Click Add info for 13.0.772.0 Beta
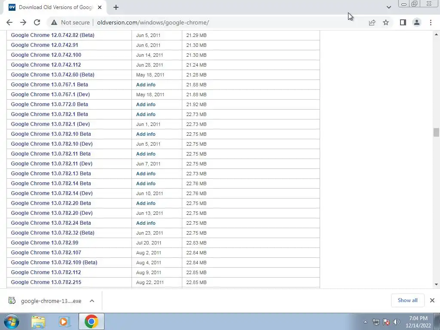 pos(146,104)
